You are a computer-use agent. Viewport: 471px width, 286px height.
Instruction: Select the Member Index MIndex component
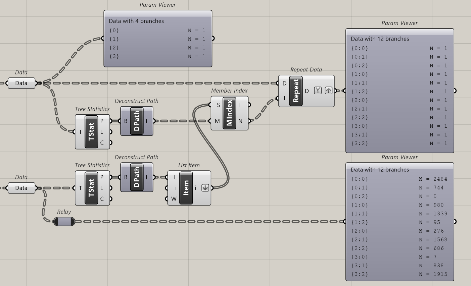tap(230, 113)
